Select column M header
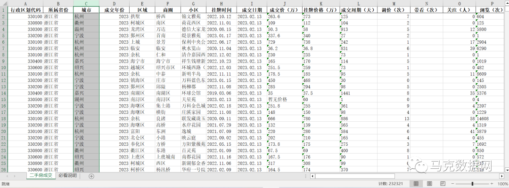The image size is (509, 188). pos(394,3)
